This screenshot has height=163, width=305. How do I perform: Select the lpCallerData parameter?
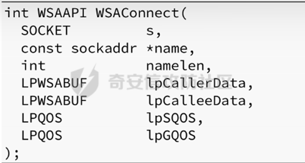pos(197,84)
